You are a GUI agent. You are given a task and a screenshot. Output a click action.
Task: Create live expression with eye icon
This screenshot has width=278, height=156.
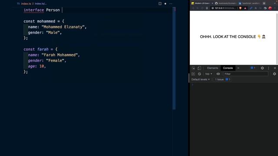(218, 74)
